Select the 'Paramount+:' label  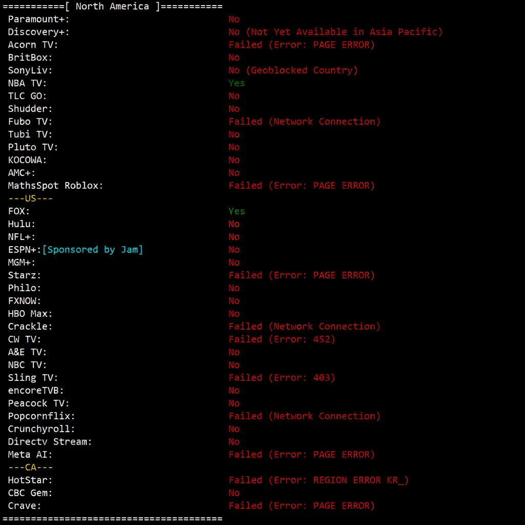click(38, 19)
